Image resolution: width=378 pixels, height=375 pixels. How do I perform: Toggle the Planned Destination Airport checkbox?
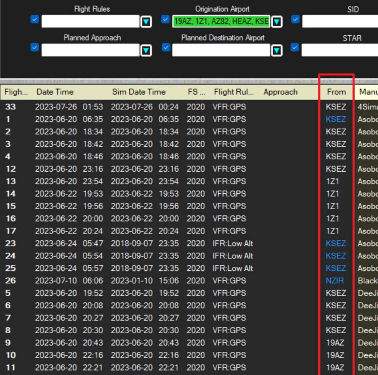click(166, 47)
